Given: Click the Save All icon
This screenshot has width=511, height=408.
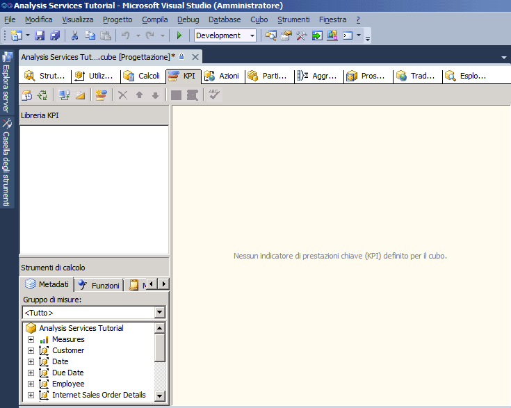Looking at the screenshot, I should click(55, 35).
